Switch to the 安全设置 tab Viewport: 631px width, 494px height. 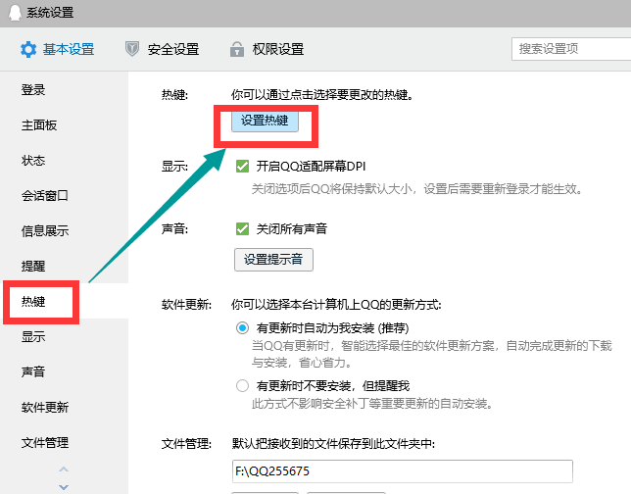coord(172,49)
